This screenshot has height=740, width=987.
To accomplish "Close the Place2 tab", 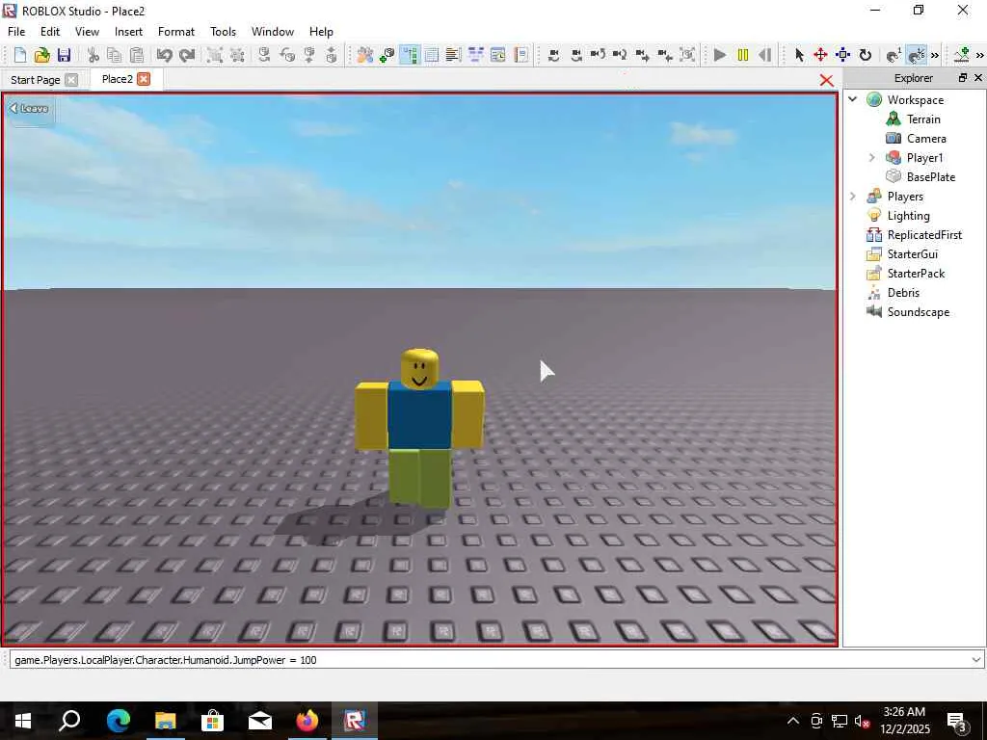I will [x=145, y=79].
